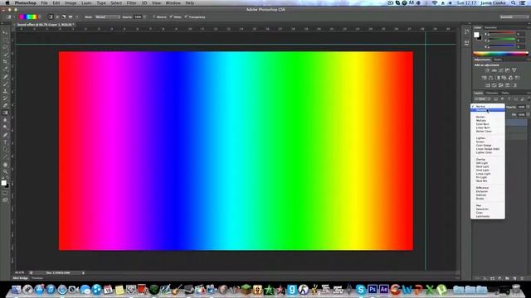The image size is (531, 298).
Task: Click the foreground color swatch in toolbox
Action: pyautogui.click(x=3, y=183)
